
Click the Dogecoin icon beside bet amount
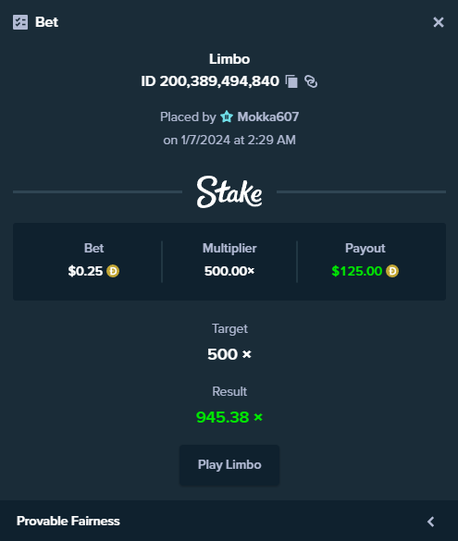click(x=113, y=271)
